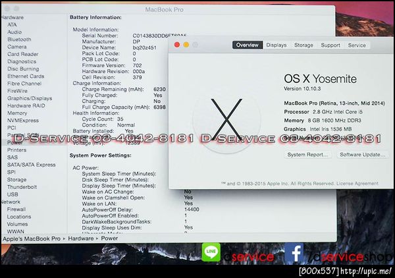Select SPI in the sidebar
395x278 pixels.
coord(11,172)
